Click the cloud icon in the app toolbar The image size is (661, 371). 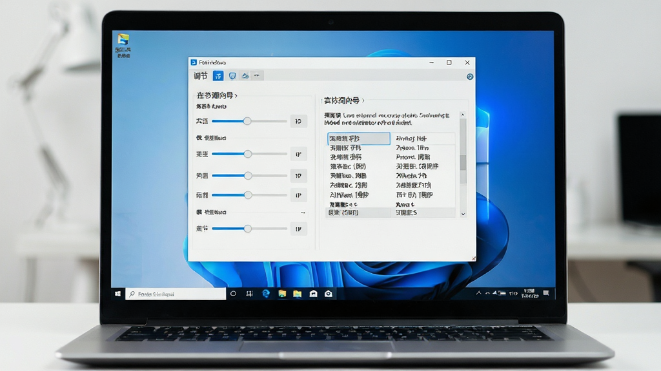pos(245,76)
